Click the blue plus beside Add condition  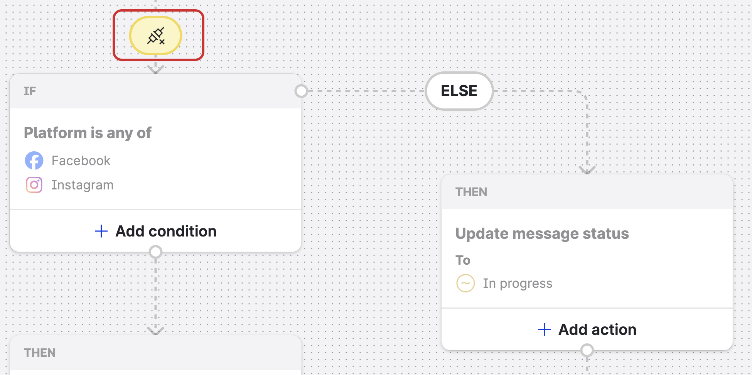(101, 231)
